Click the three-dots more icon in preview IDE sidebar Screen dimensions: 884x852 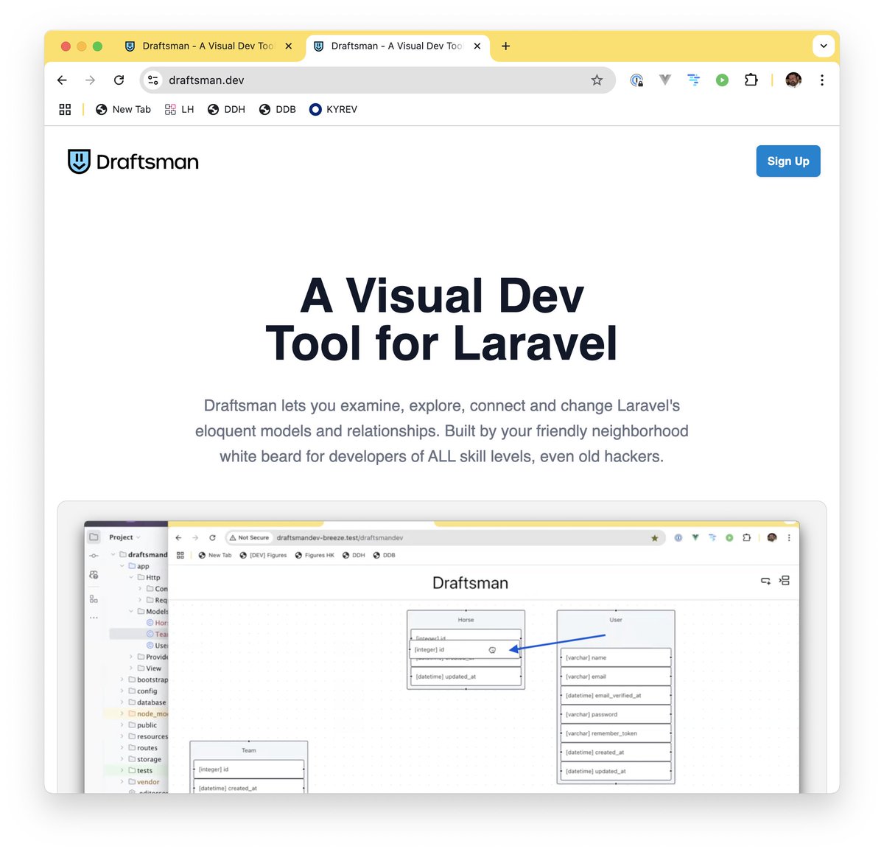coord(94,618)
